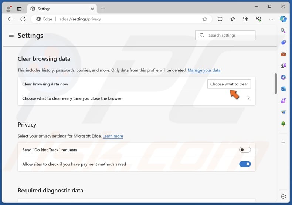The width and height of the screenshot is (292, 205).
Task: Close the Settings tab
Action: tap(92, 9)
